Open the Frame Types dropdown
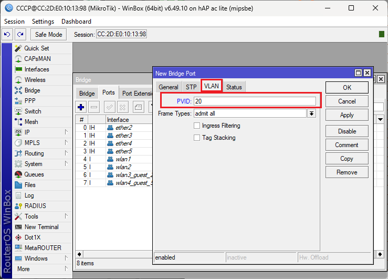The width and height of the screenshot is (388, 279). pos(311,113)
